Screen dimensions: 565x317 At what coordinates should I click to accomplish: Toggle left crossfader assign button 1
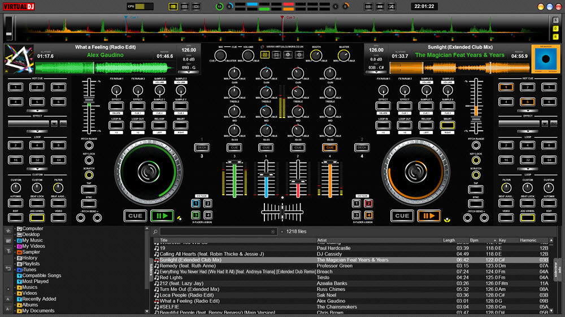coord(195,204)
